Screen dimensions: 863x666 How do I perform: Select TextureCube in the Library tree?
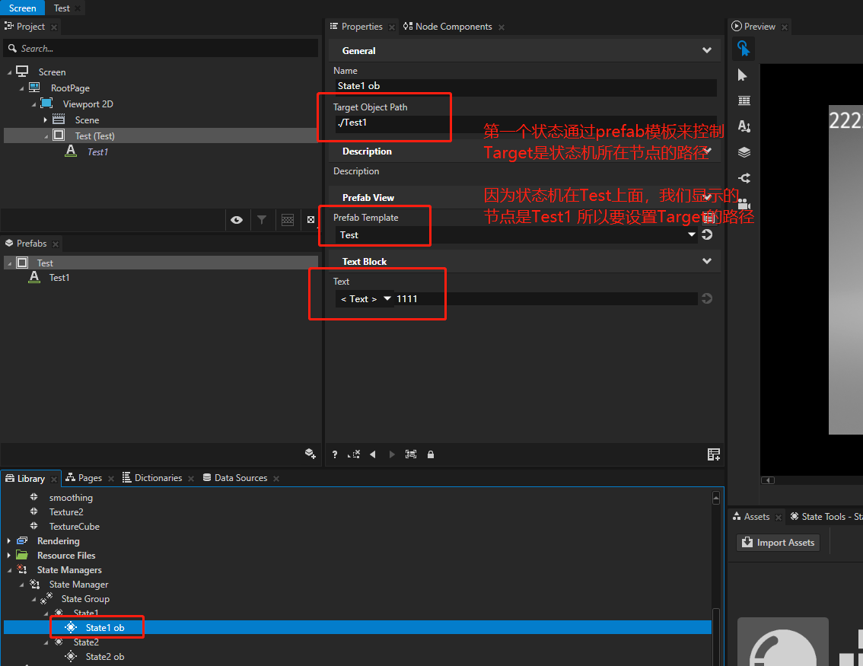pyautogui.click(x=75, y=526)
